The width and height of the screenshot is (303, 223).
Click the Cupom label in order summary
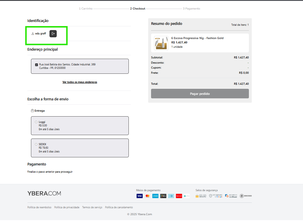coord(156,68)
